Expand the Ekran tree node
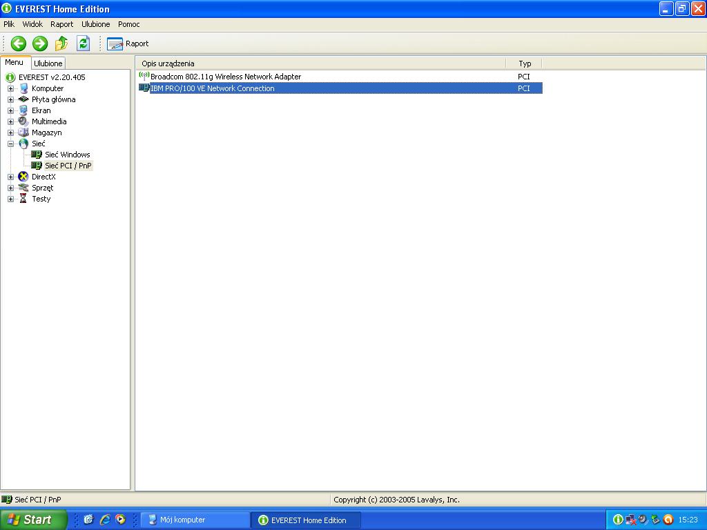Screen dimensions: 707x530 click(x=10, y=111)
